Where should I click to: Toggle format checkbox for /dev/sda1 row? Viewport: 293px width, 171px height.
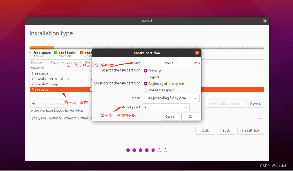pyautogui.click(x=91, y=79)
